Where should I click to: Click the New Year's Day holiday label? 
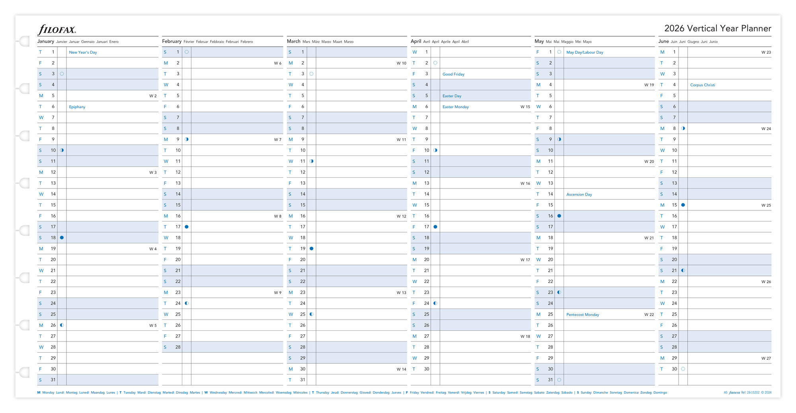pyautogui.click(x=83, y=52)
